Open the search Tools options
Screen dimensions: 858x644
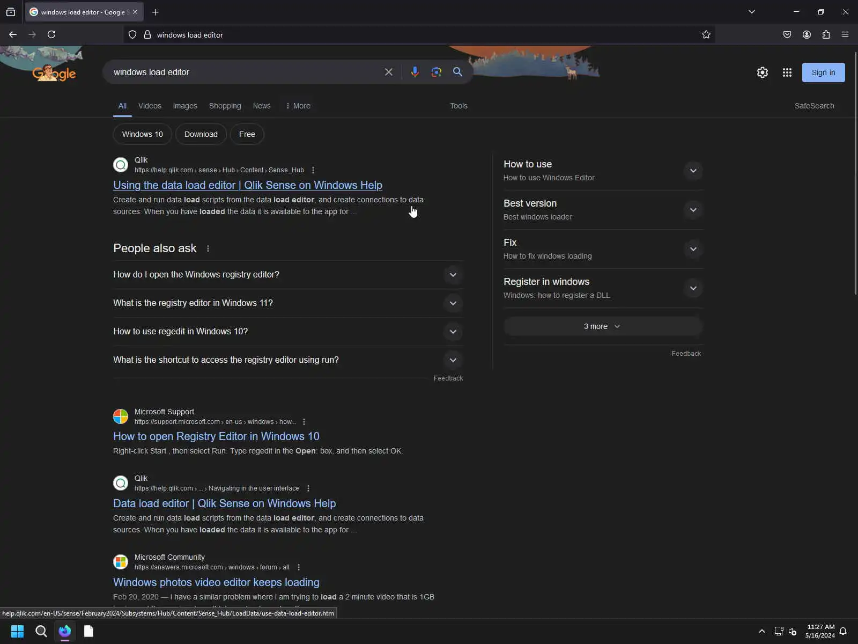point(458,106)
